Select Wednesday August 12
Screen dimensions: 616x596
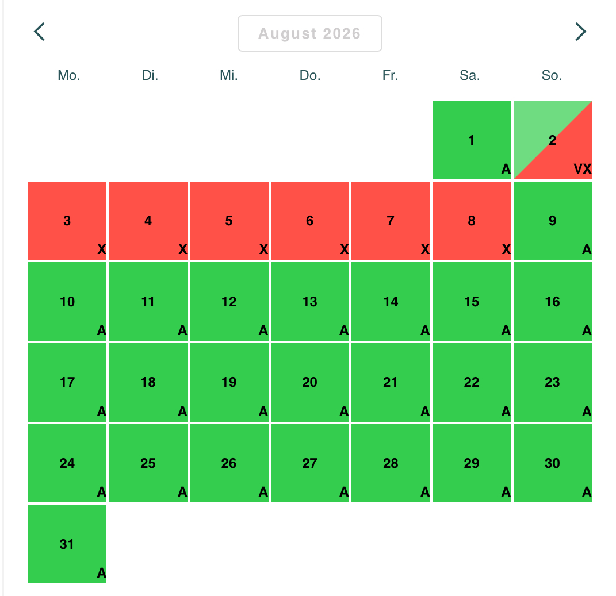pos(229,302)
